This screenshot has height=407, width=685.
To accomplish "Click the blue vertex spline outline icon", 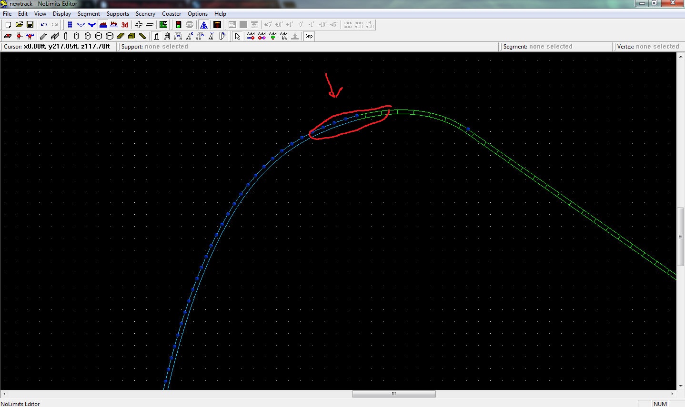I will 81,25.
